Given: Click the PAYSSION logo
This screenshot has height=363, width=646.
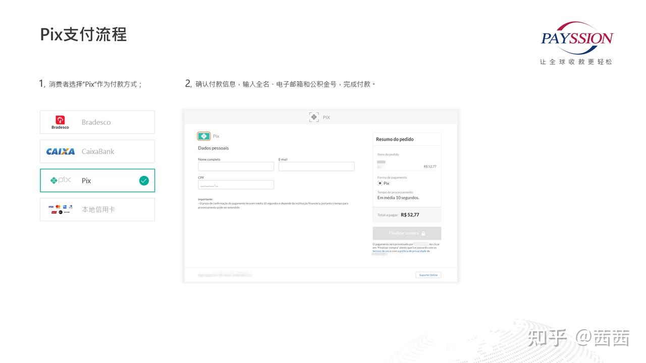Looking at the screenshot, I should [577, 38].
